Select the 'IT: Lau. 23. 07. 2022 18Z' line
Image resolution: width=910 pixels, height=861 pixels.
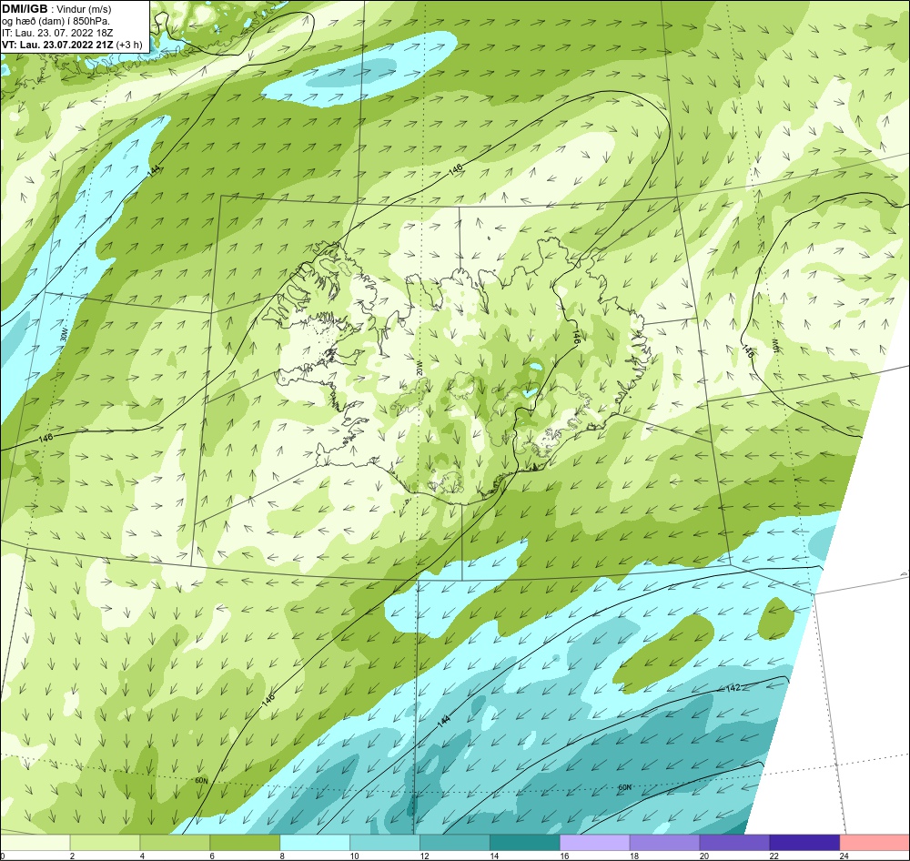(56, 33)
